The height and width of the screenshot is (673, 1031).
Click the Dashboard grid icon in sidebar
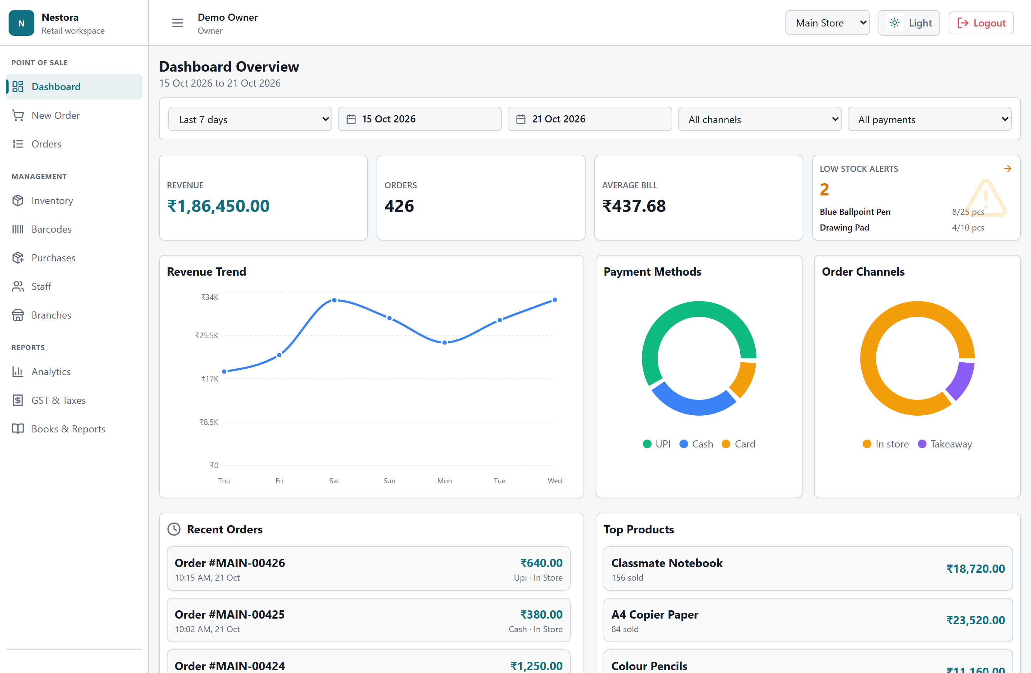click(x=18, y=87)
